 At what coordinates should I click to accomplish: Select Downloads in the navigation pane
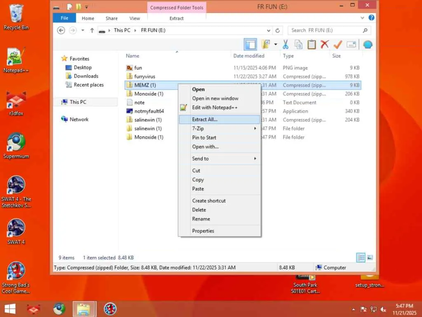coord(86,76)
